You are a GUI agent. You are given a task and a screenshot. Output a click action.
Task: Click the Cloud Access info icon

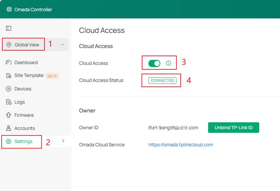pos(168,63)
